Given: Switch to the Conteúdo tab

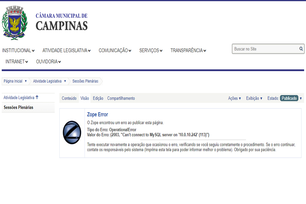Looking at the screenshot, I should [x=69, y=98].
